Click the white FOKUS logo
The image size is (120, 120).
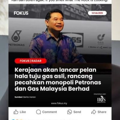pyautogui.click(x=21, y=13)
